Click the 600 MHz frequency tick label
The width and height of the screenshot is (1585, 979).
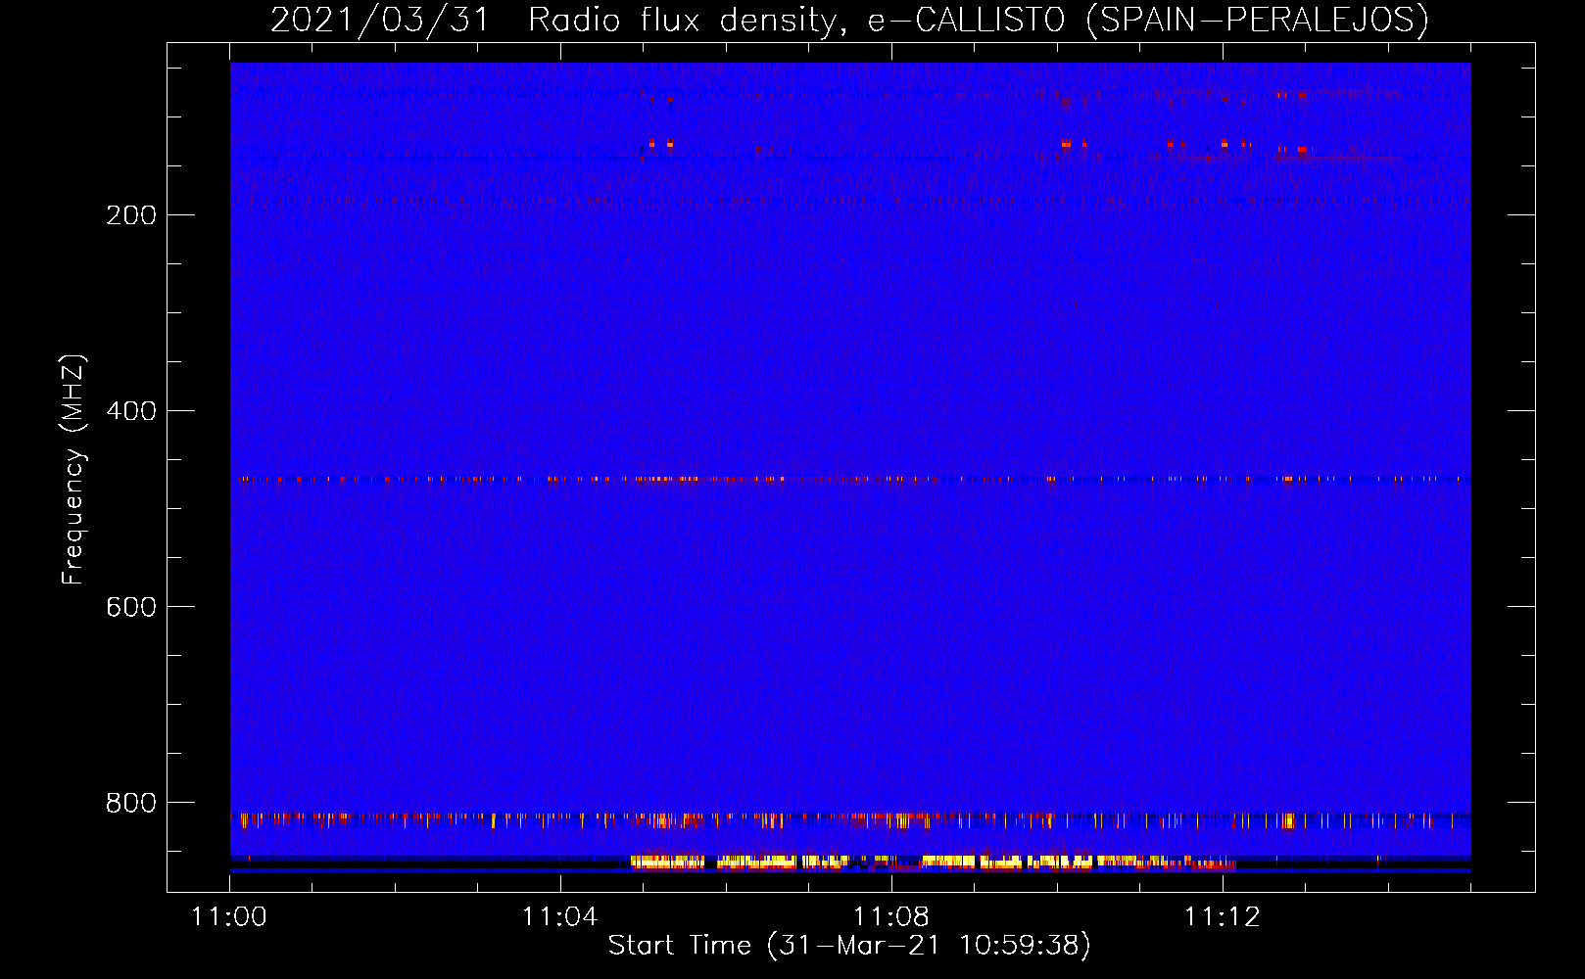131,607
